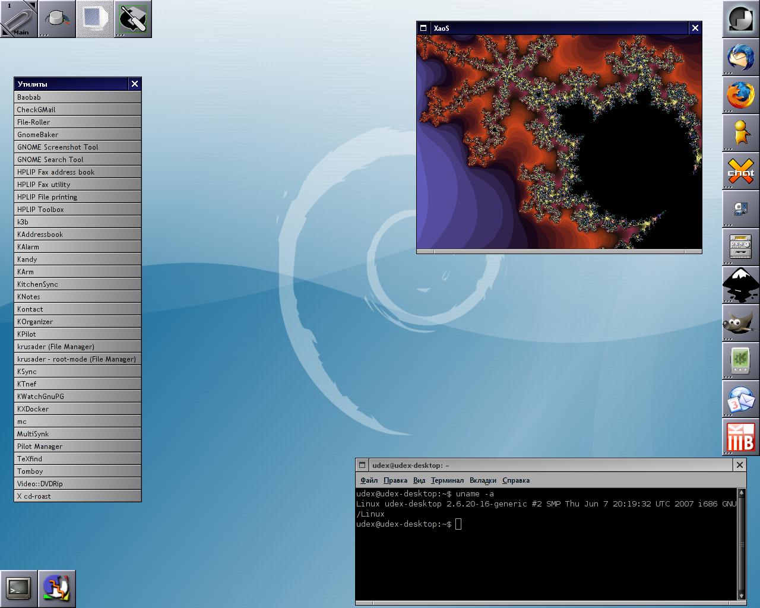
Task: Click the GNUstep logo dock icon
Action: pyautogui.click(x=741, y=19)
